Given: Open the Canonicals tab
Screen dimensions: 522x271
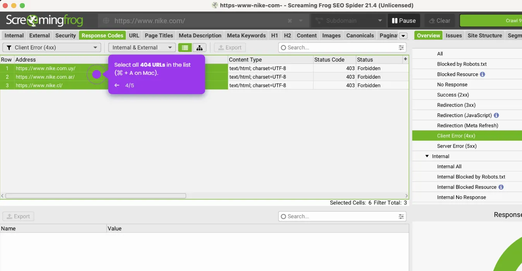Looking at the screenshot, I should [360, 35].
